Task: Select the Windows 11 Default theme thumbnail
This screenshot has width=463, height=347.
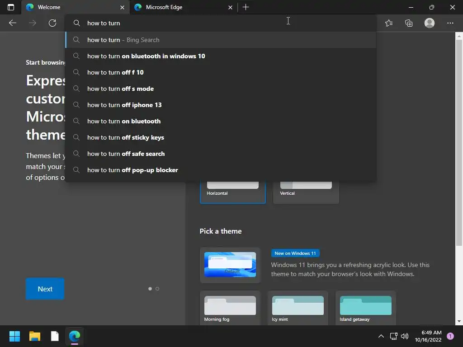Action: tap(230, 265)
